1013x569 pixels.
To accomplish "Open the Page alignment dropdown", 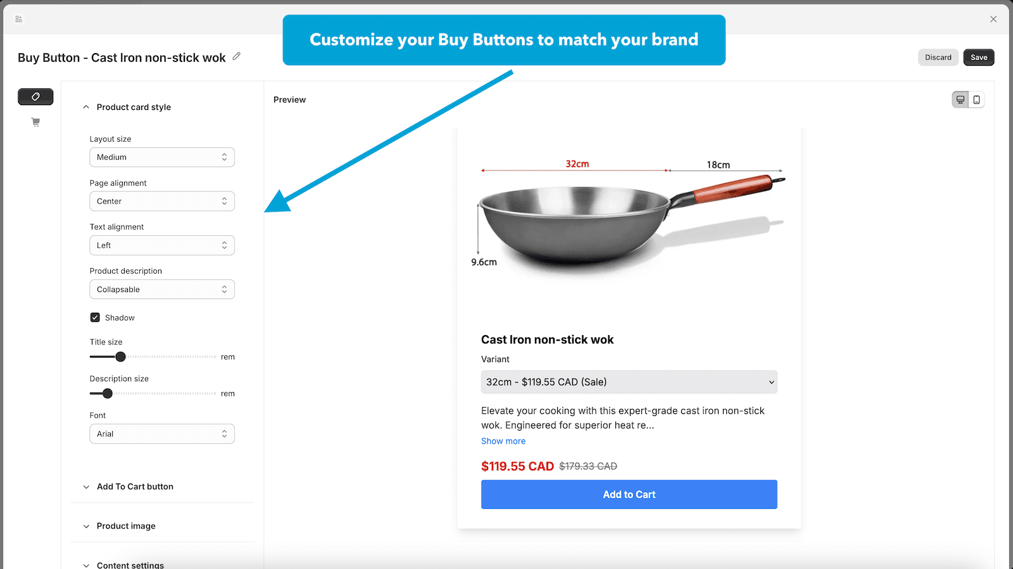I will 162,201.
